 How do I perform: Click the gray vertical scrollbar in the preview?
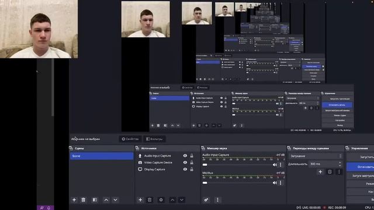[x=53, y=87]
